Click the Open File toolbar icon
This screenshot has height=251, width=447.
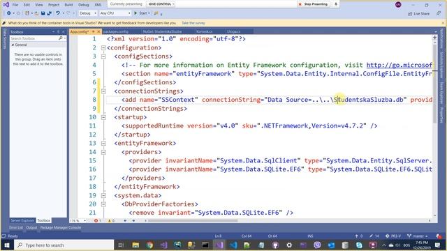pyautogui.click(x=36, y=13)
